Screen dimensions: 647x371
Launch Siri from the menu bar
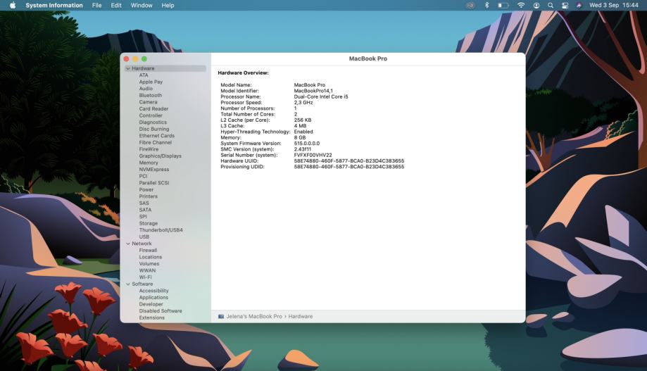click(579, 5)
